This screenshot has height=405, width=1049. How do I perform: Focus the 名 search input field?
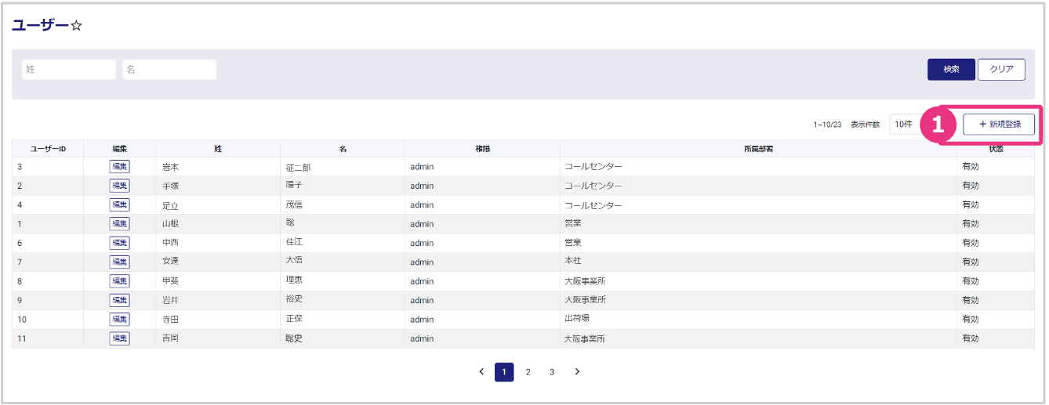(x=169, y=70)
